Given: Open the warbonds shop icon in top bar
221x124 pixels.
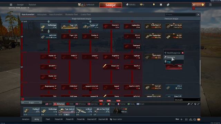Looking at the screenshot, I should point(161,4).
